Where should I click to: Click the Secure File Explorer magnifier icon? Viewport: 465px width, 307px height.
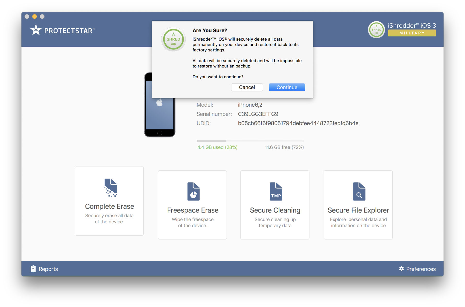(x=359, y=191)
